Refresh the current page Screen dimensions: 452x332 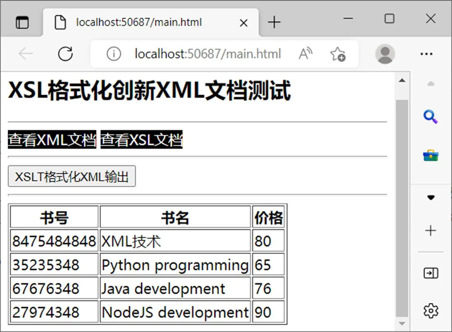coord(65,54)
